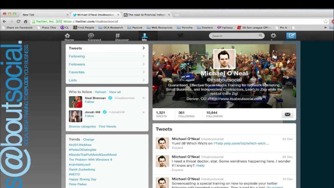Open the Me profile navigation icon
This screenshot has height=188, width=334.
(x=145, y=37)
